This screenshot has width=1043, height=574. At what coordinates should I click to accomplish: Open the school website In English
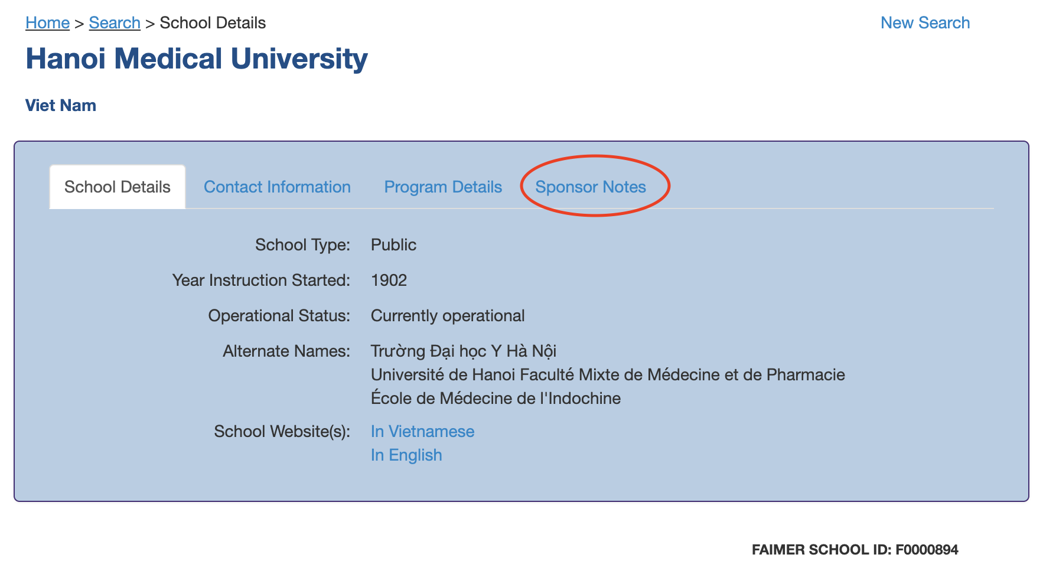coord(406,455)
